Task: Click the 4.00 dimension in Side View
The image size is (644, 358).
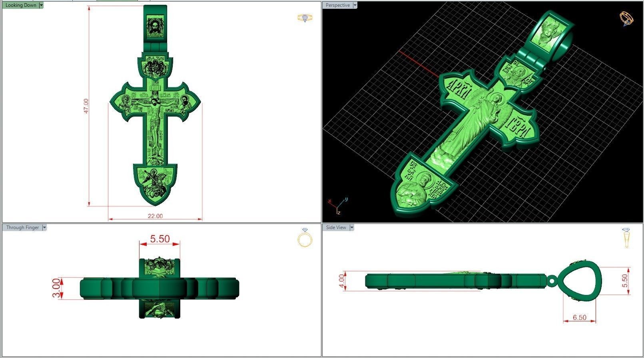Action: [341, 281]
